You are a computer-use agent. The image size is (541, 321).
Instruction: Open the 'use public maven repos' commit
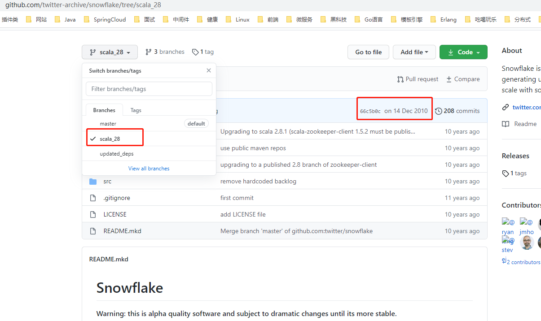(x=253, y=148)
